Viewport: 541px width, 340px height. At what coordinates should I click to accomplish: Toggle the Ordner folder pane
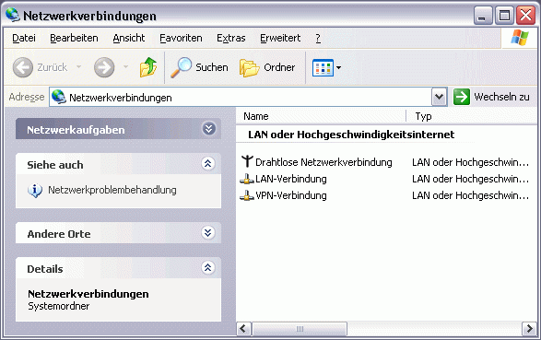tap(268, 67)
